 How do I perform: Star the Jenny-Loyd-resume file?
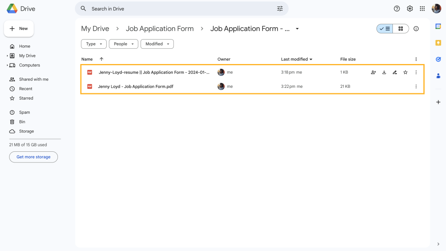click(x=405, y=72)
